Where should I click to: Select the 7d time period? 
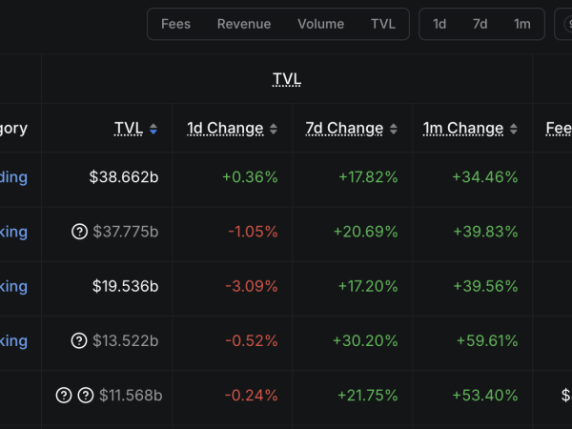click(480, 24)
